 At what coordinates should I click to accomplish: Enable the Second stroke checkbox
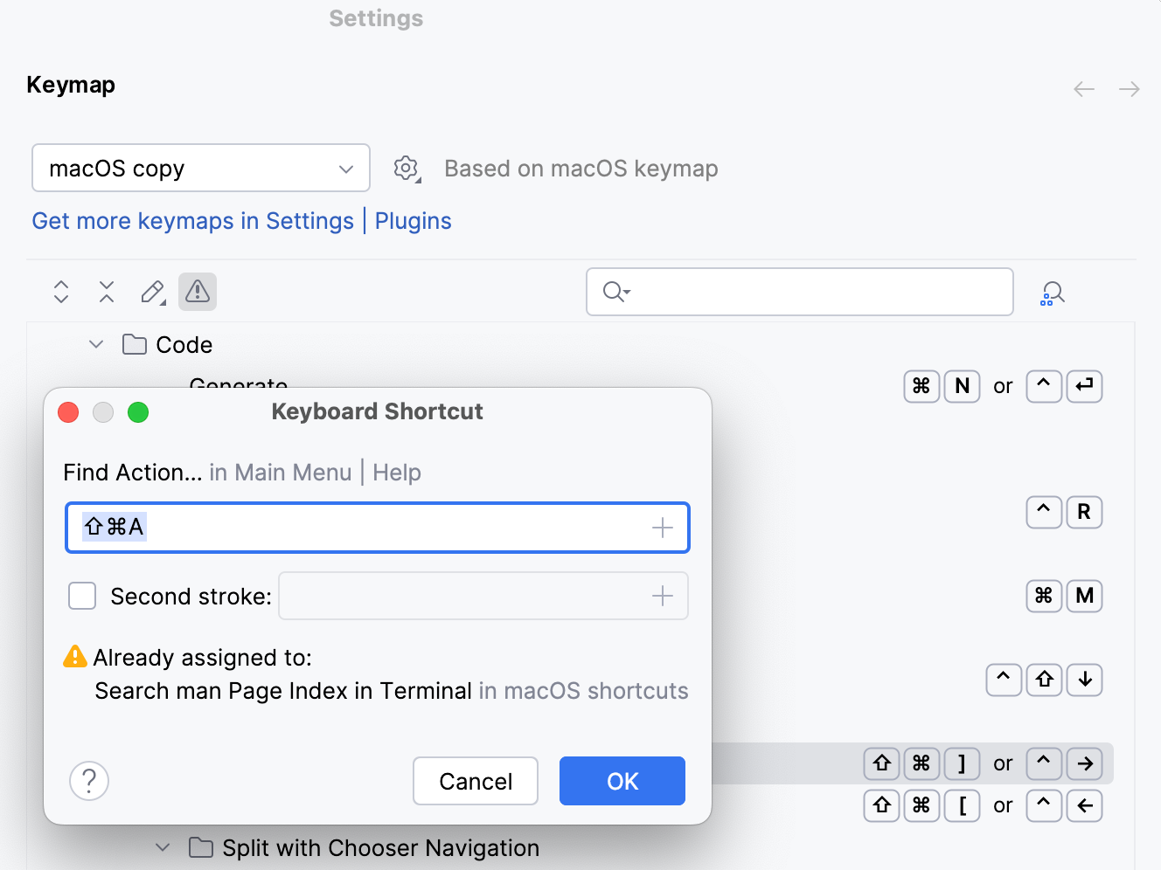(x=81, y=596)
